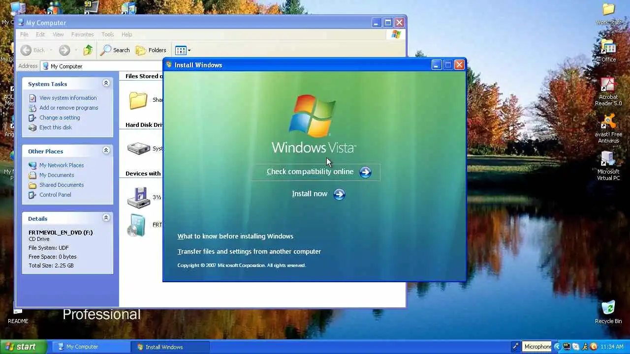Click the Install Windows title bar icon

[169, 65]
